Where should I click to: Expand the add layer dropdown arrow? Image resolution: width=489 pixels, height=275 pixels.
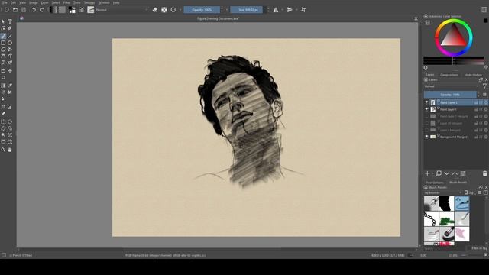tap(432, 173)
